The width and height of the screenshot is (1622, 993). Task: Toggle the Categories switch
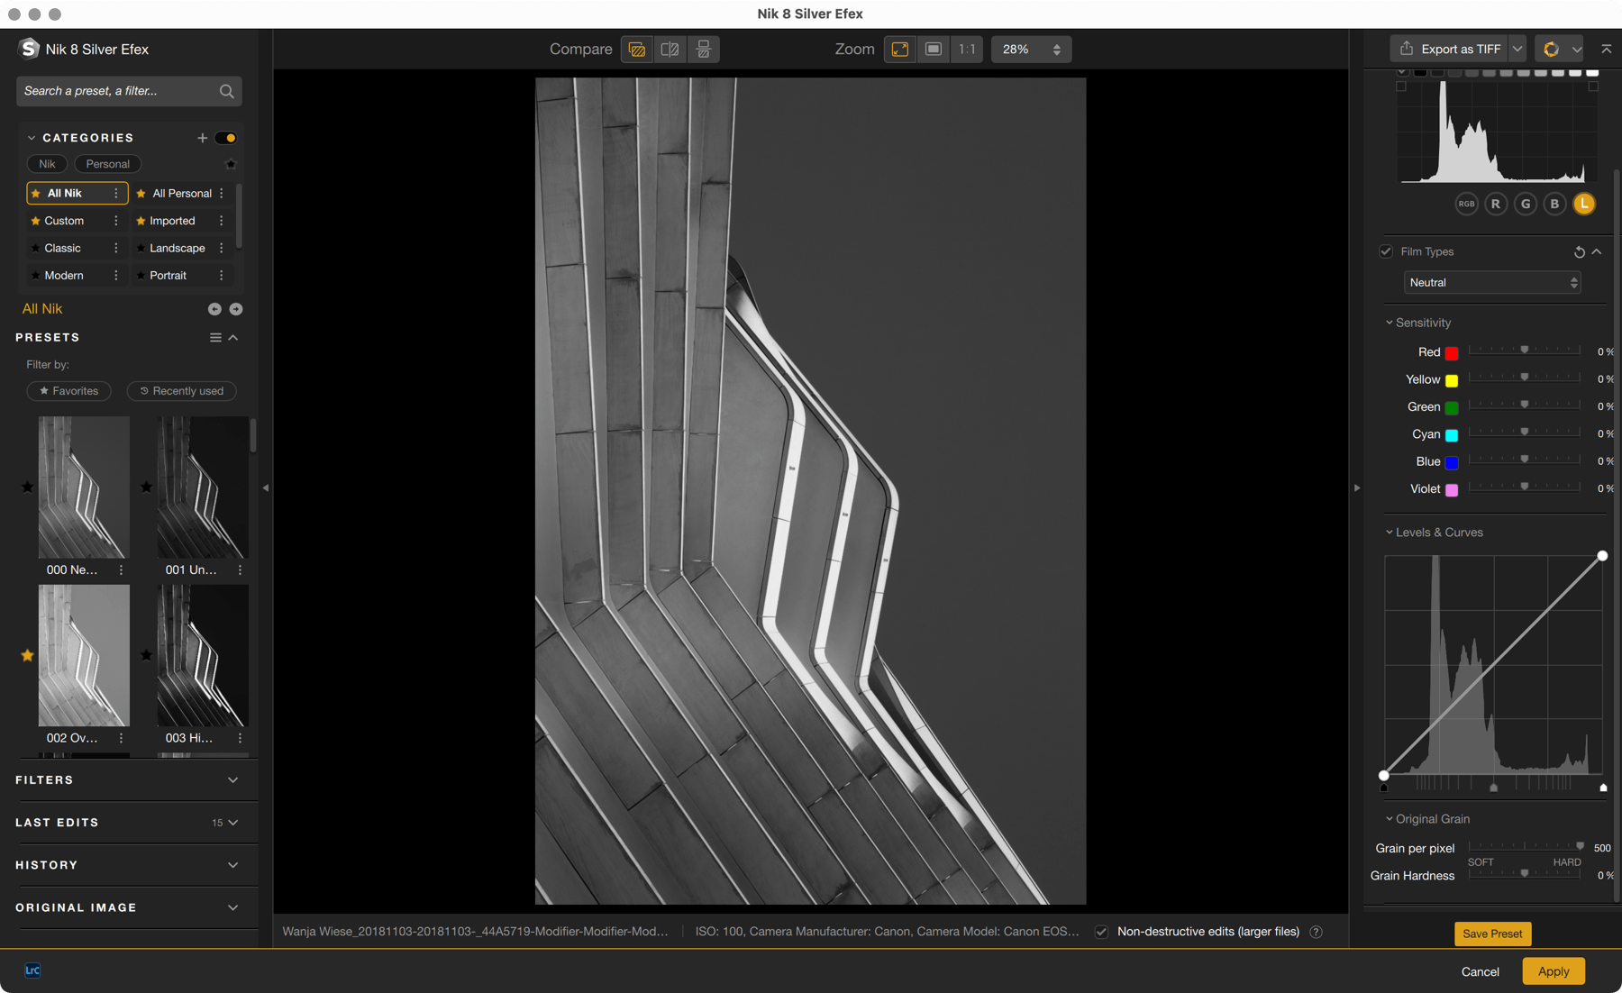click(x=226, y=138)
